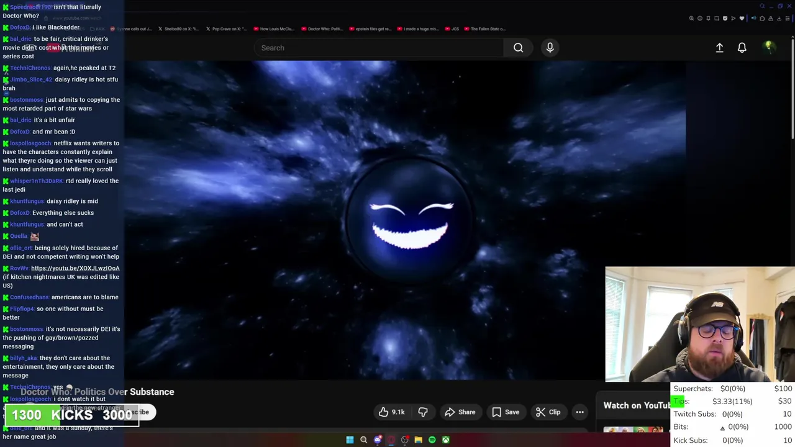Screen dimensions: 795x447
Task: Open the youtu.be link in RowWy's chat message
Action: (x=75, y=268)
